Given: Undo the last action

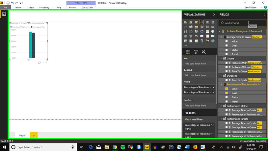Looking at the screenshot, I should coord(12,3).
